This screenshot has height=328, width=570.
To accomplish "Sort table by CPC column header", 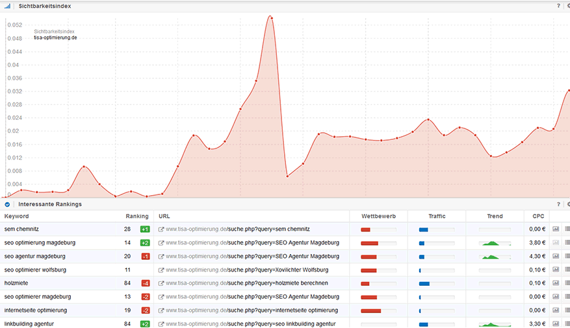I will pyautogui.click(x=538, y=217).
